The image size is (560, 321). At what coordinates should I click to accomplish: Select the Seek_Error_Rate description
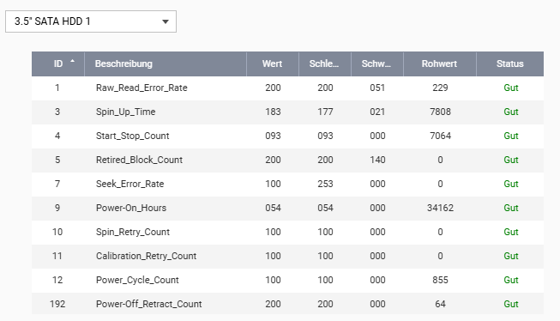pos(130,184)
